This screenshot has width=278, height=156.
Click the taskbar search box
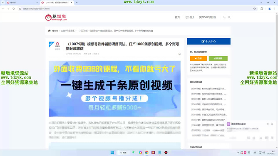(123, 152)
